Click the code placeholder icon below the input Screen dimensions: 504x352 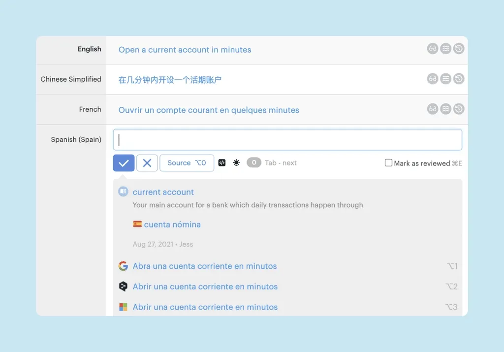point(222,163)
